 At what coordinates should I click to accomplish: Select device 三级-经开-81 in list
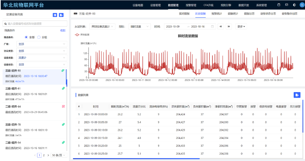coord(34,94)
